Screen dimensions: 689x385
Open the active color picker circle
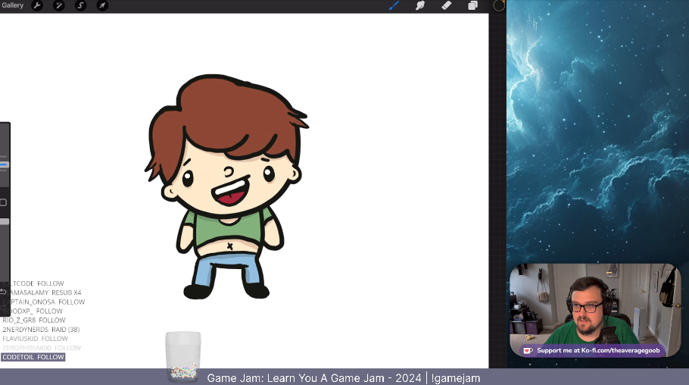point(499,5)
